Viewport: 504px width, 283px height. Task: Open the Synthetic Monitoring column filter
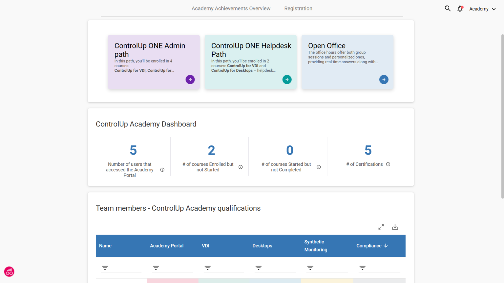[310, 268]
